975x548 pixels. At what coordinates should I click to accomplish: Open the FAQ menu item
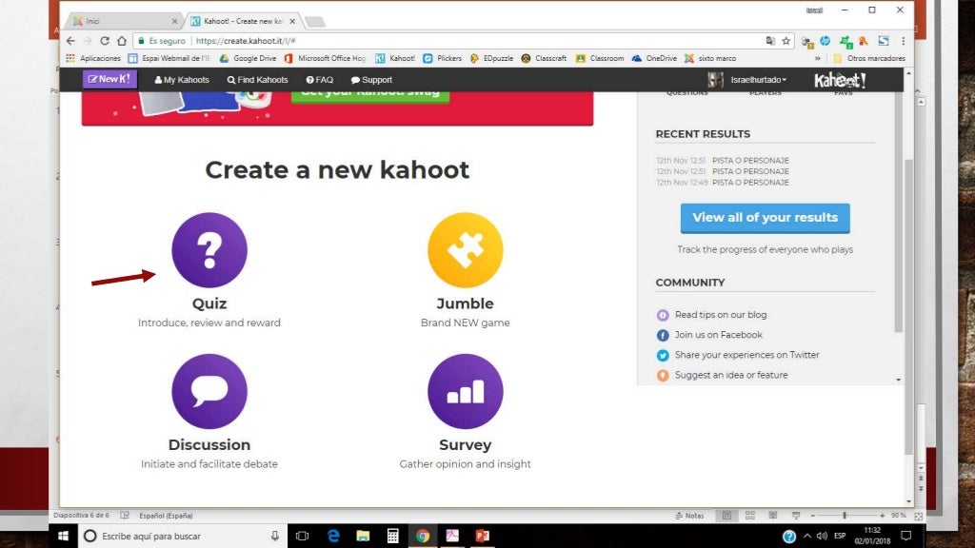[320, 80]
